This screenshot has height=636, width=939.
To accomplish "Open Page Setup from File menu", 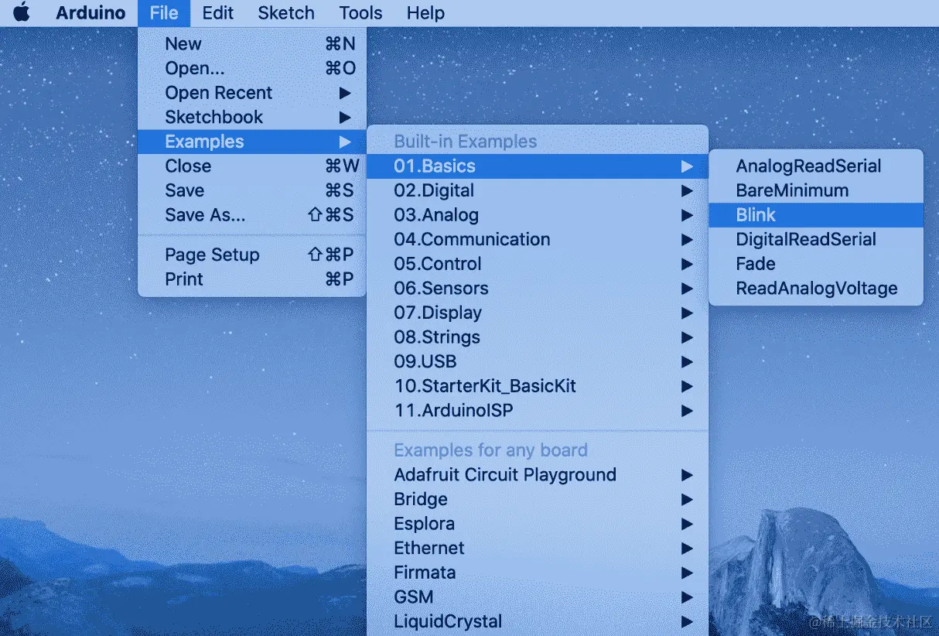I will (x=252, y=255).
